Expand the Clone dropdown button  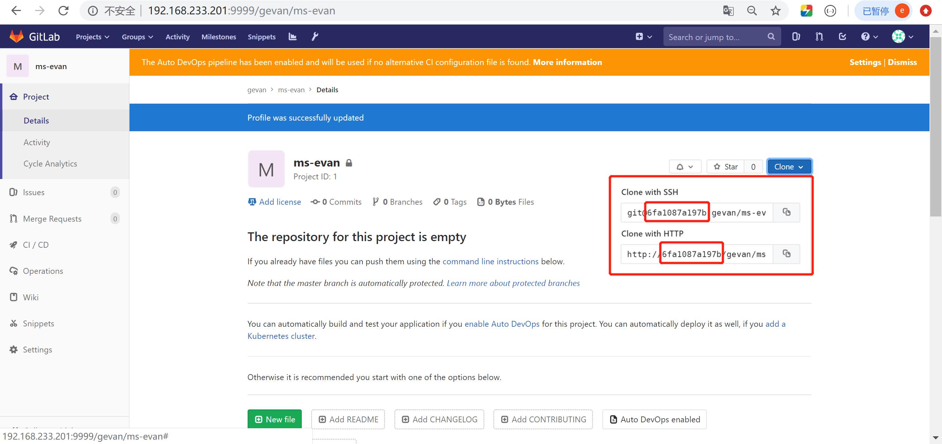pos(789,167)
